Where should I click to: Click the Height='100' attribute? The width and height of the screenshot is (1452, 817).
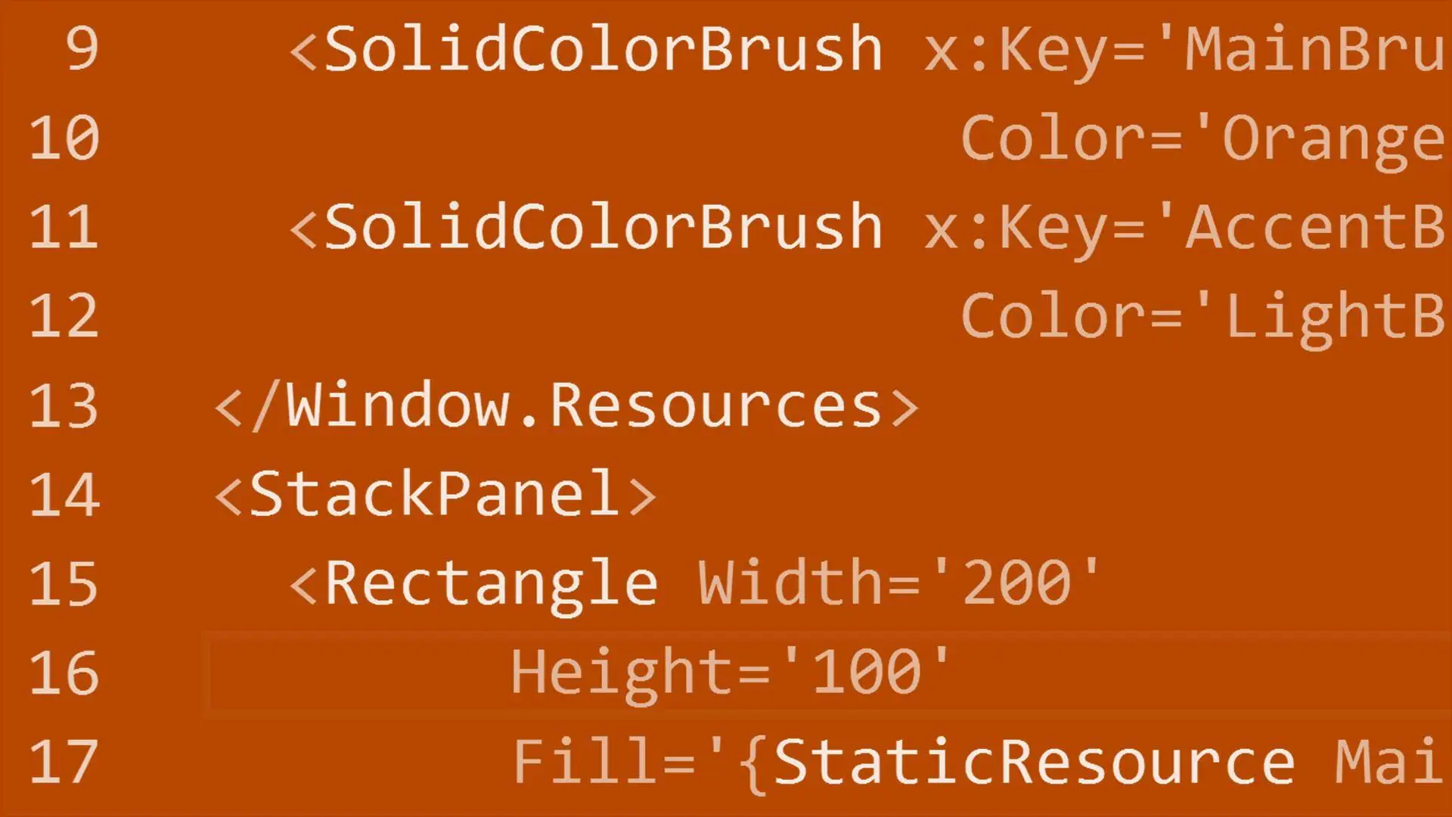pos(731,675)
